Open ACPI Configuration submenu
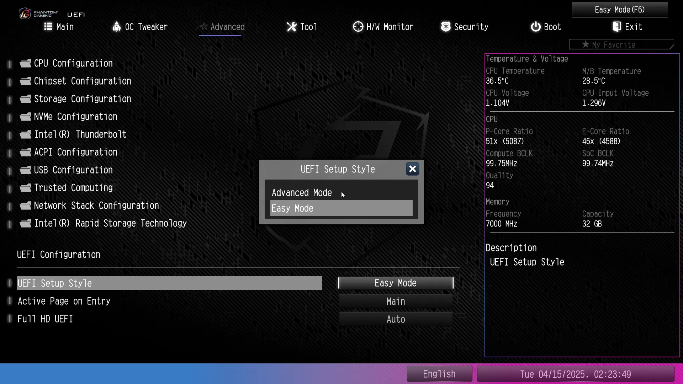683x384 pixels. click(x=76, y=152)
